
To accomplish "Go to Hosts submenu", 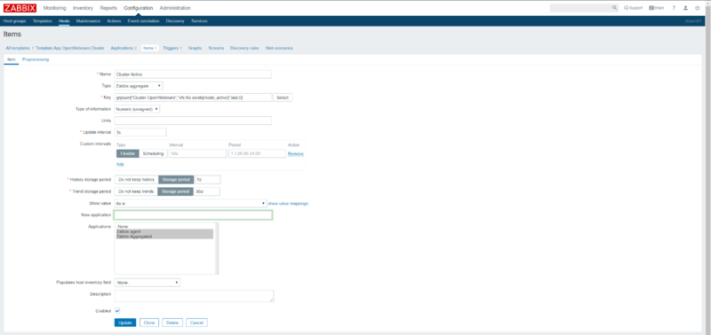I will (x=64, y=21).
